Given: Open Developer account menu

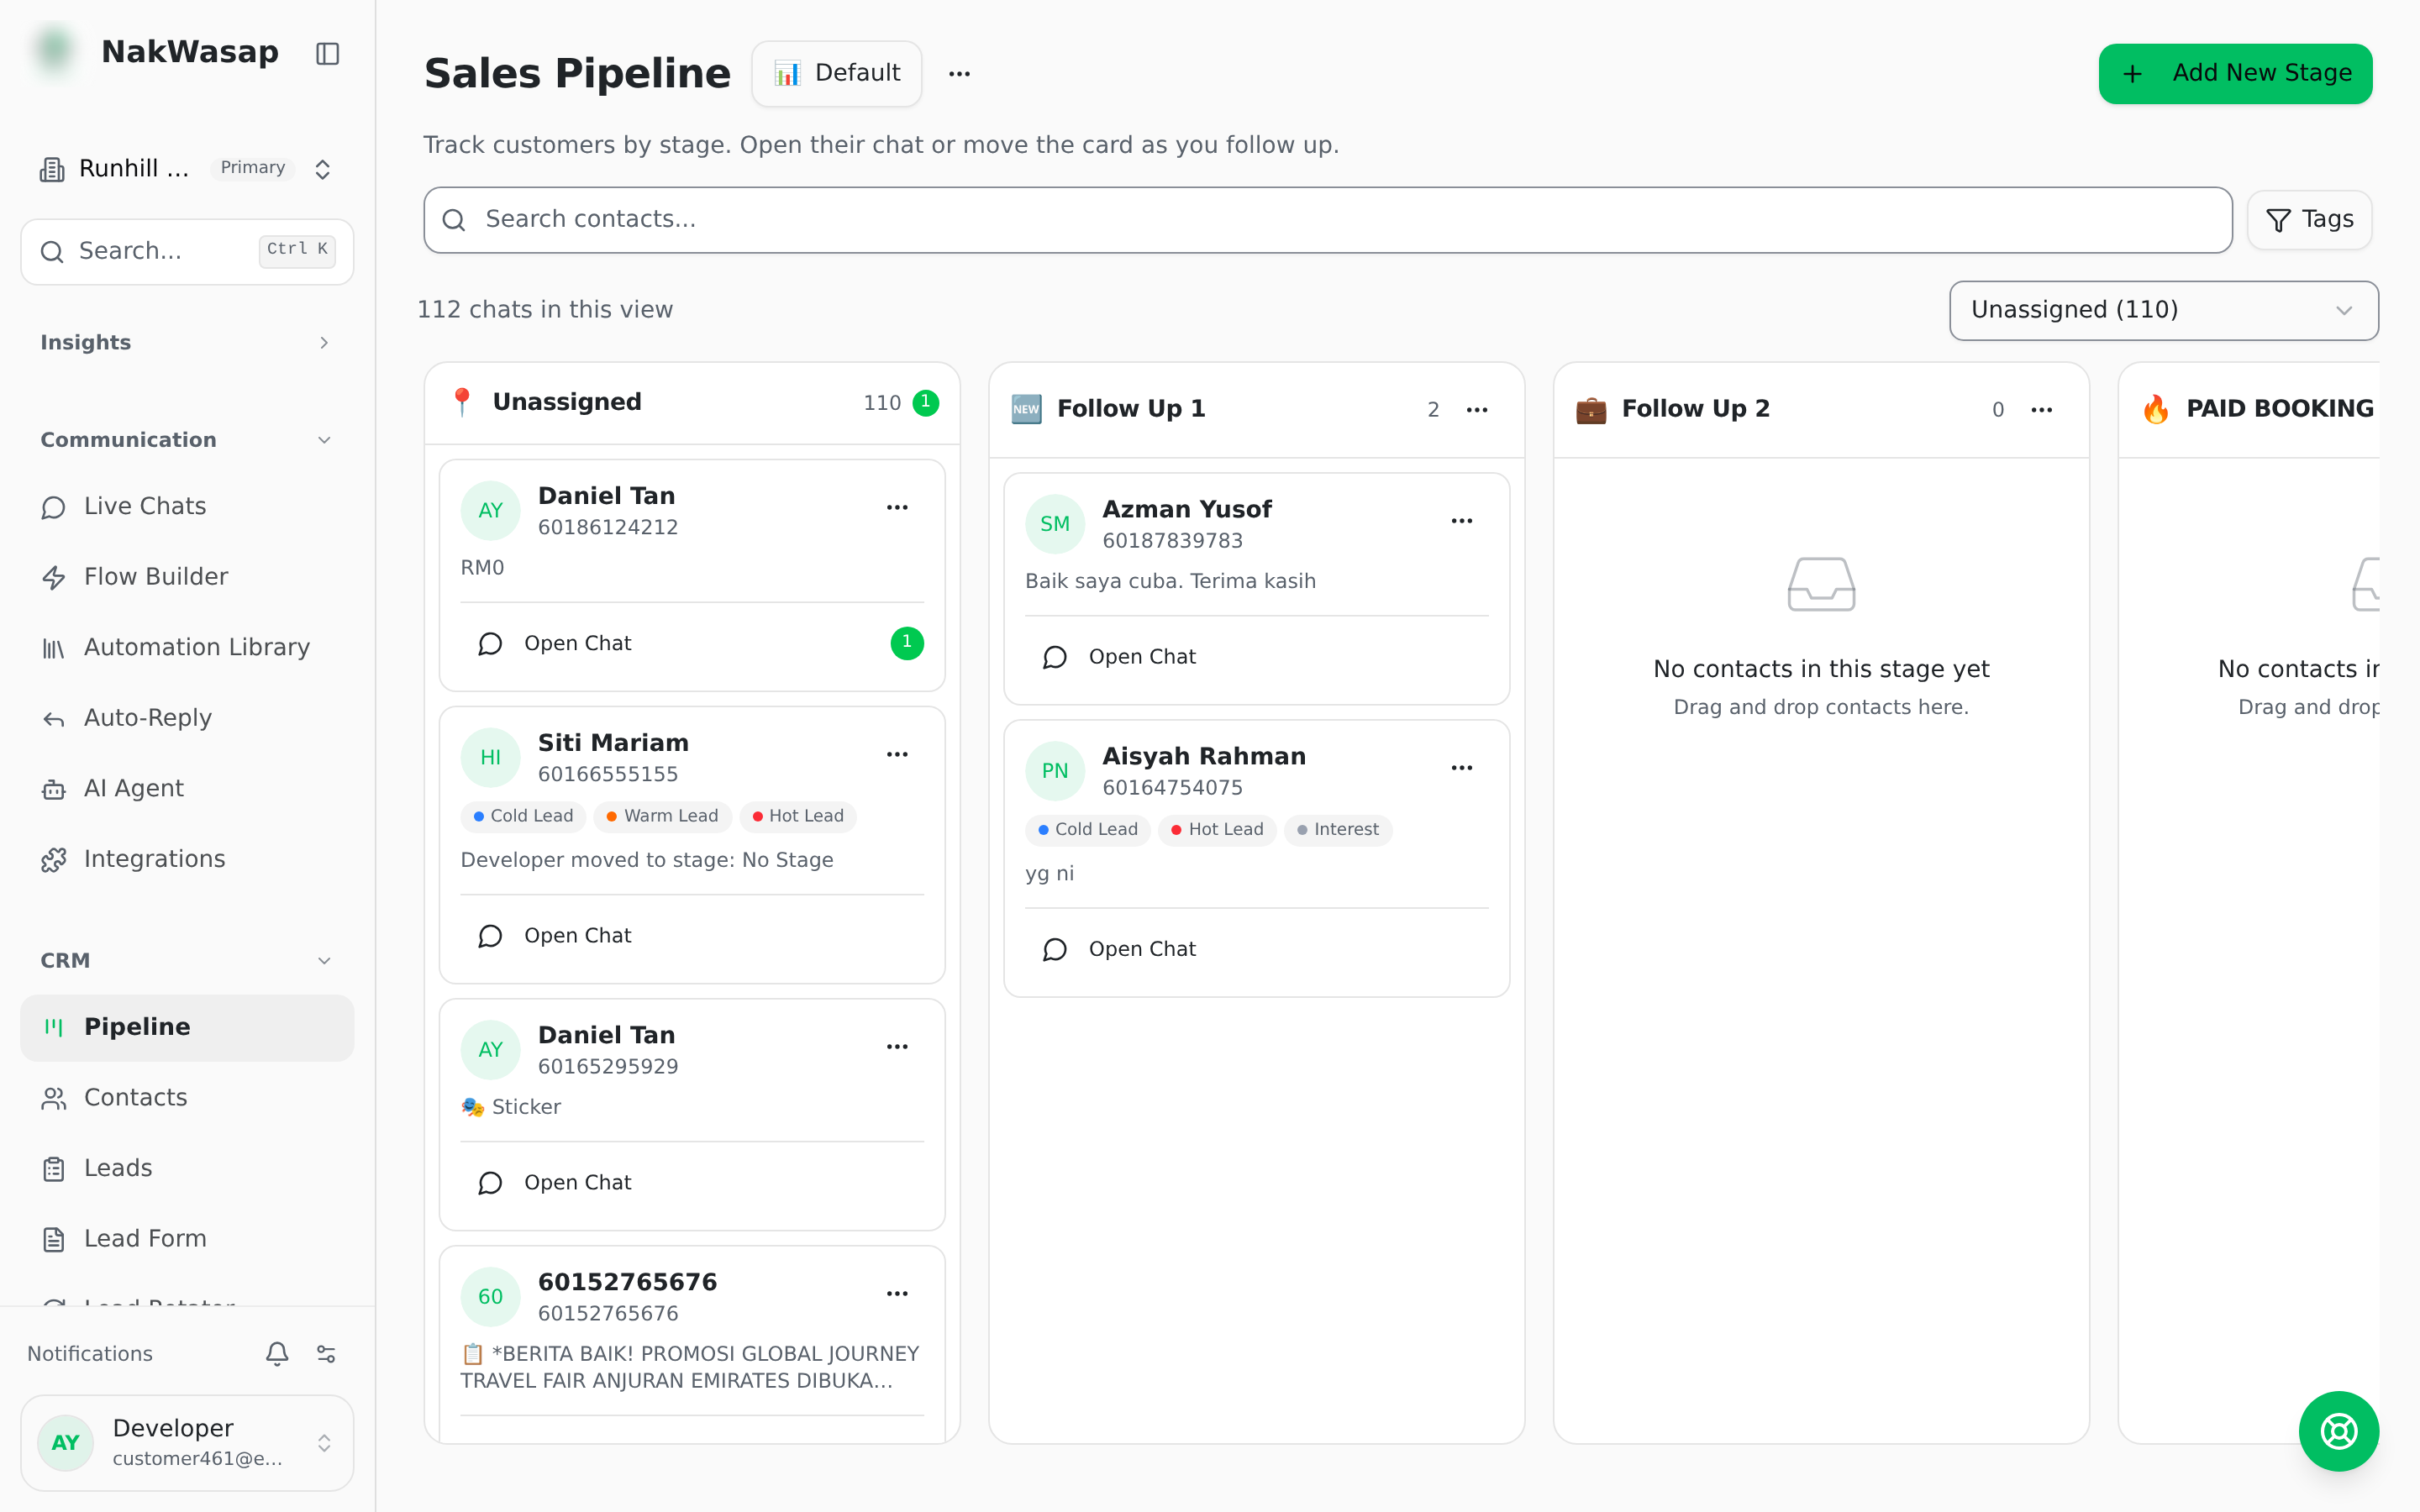Looking at the screenshot, I should click(186, 1442).
